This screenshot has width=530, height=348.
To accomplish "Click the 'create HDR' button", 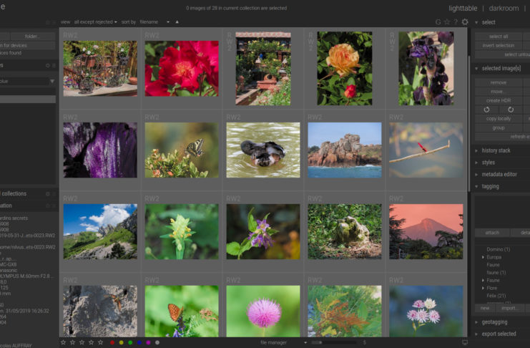I will pos(499,101).
